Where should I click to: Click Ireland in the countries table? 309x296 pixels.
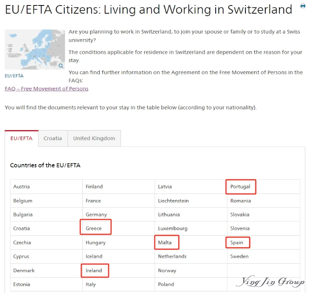pos(94,271)
